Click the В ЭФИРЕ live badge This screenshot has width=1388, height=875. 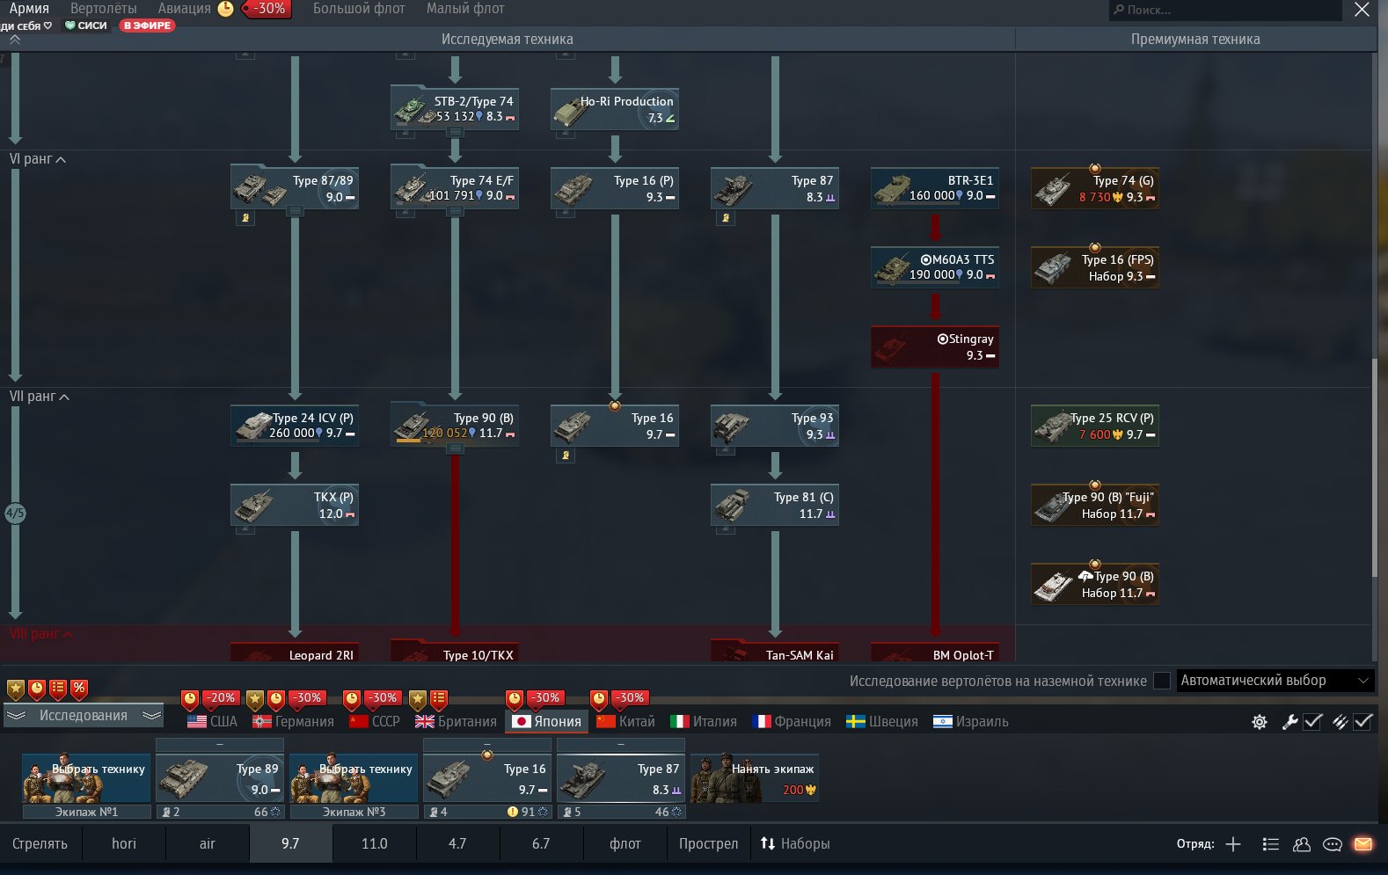[x=148, y=26]
